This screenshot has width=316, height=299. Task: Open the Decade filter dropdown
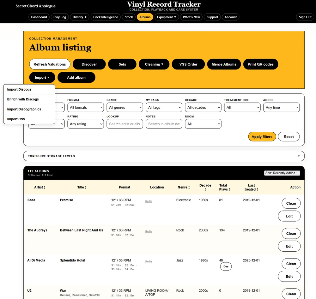[x=203, y=107]
